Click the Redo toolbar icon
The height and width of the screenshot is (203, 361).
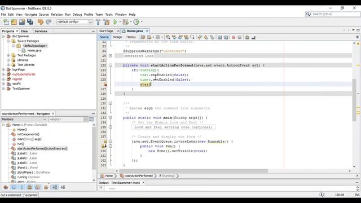click(x=49, y=22)
